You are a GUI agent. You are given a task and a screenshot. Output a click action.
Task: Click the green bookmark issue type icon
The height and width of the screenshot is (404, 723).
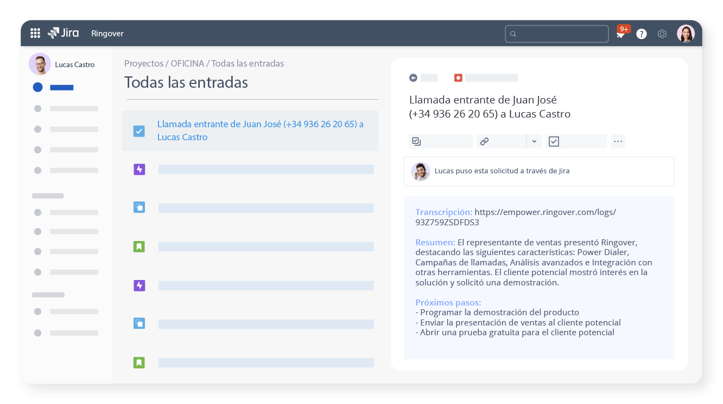coord(139,246)
